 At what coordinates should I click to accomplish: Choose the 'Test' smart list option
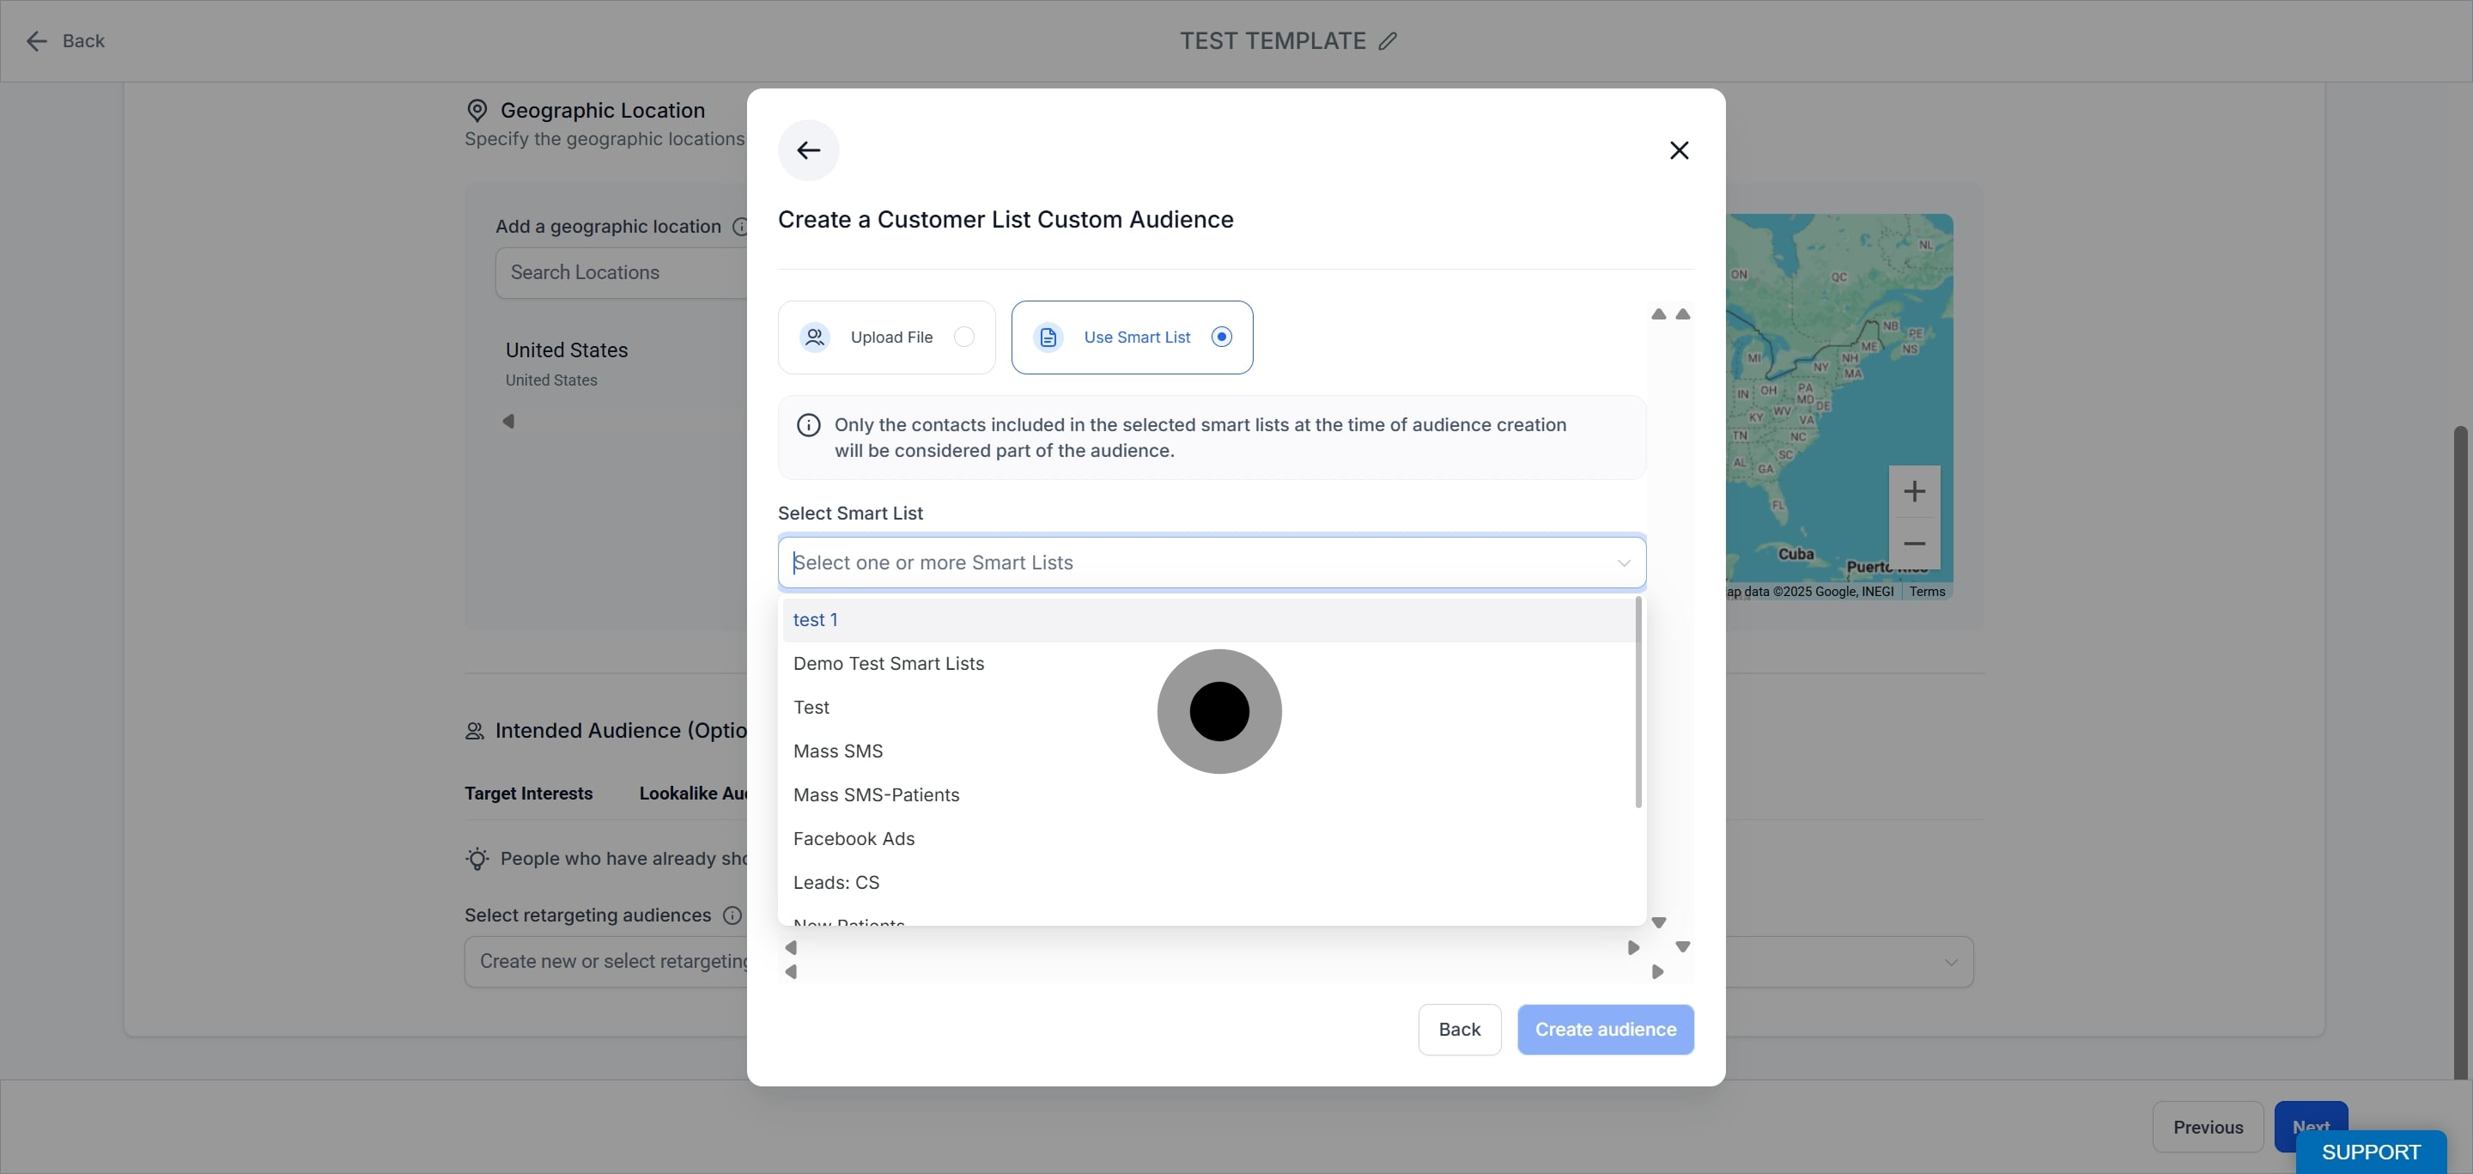click(x=1209, y=708)
